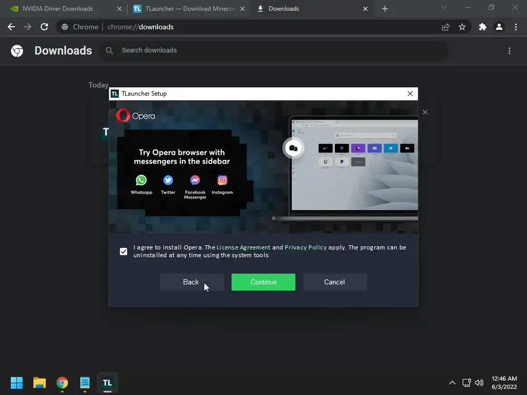The image size is (527, 395).
Task: Go back to the previous page
Action: 11,27
